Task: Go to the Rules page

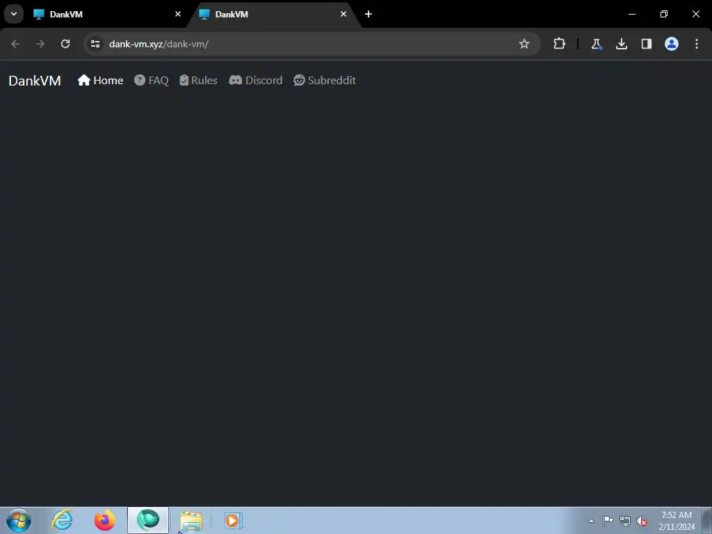Action: (x=198, y=81)
